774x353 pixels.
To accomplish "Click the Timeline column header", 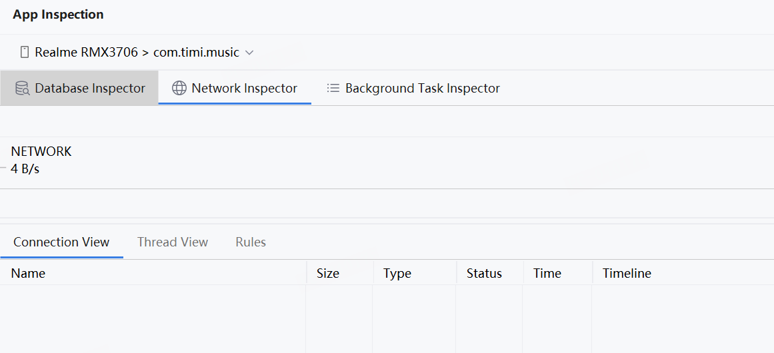I will 627,273.
